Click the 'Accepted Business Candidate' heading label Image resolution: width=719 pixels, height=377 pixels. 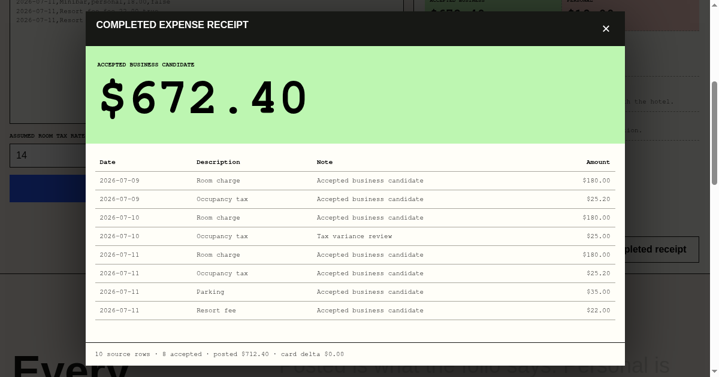point(146,65)
